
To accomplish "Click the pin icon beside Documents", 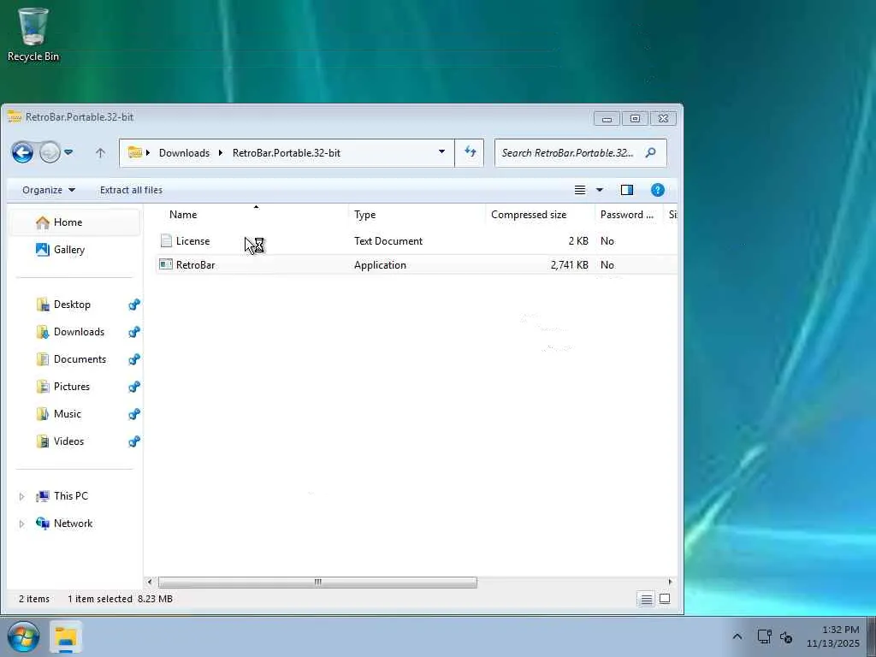I will click(134, 359).
